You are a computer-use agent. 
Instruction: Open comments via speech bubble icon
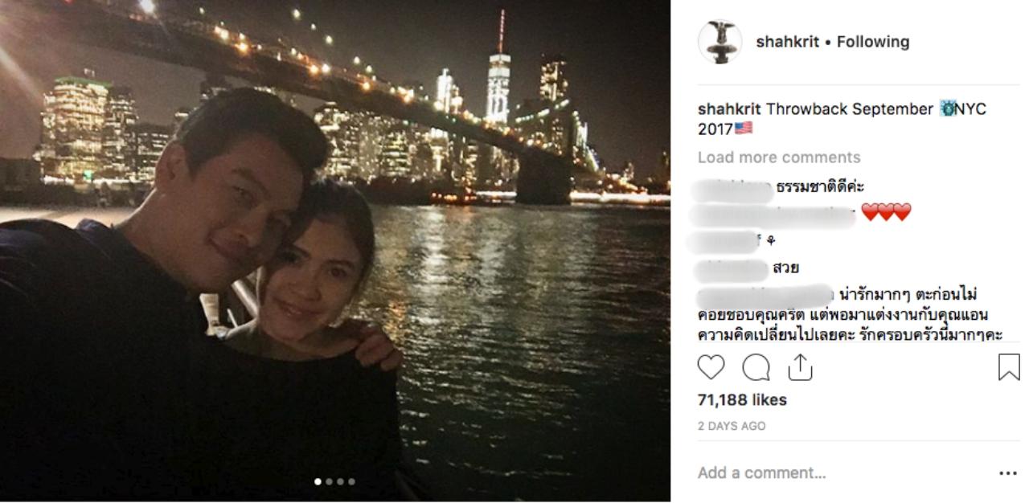[x=756, y=367]
